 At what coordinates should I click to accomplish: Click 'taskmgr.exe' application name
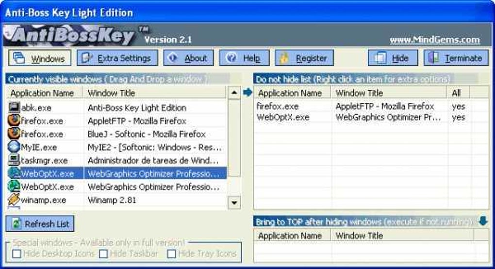[44, 161]
